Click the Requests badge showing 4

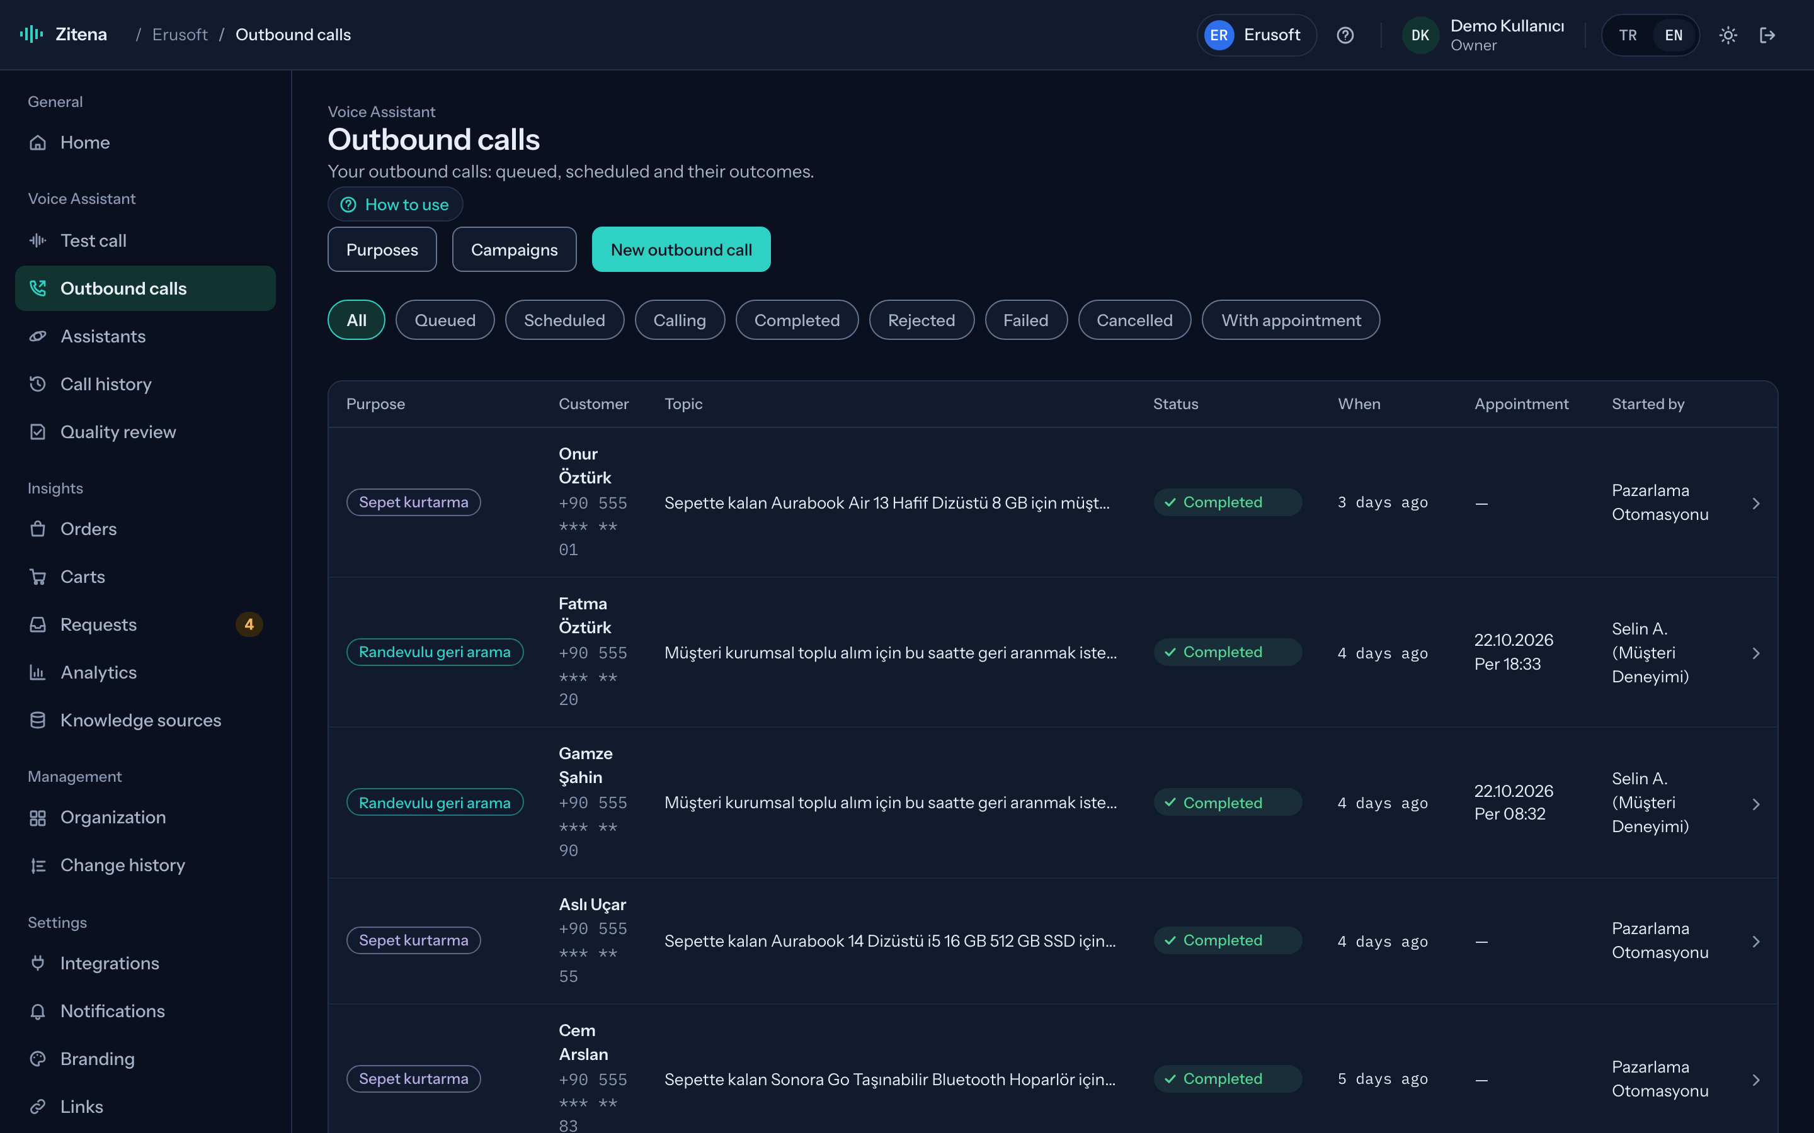click(x=249, y=625)
